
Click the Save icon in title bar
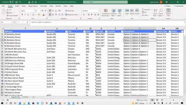tap(16, 2)
